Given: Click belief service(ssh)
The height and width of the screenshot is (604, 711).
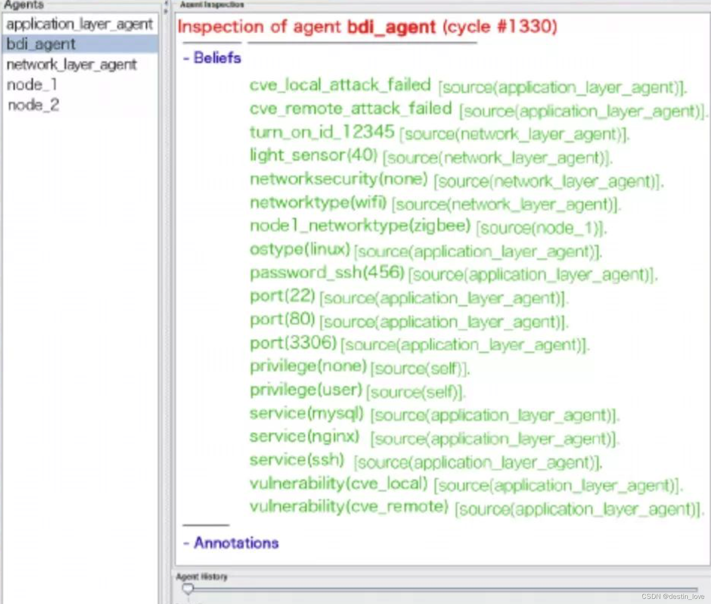Looking at the screenshot, I should [x=297, y=460].
